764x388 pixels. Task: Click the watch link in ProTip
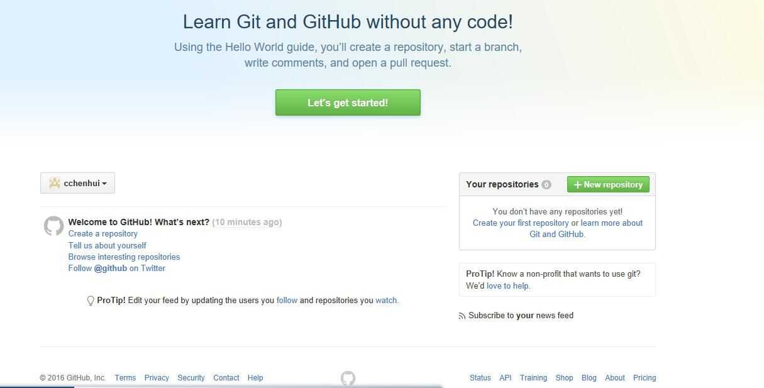(386, 301)
